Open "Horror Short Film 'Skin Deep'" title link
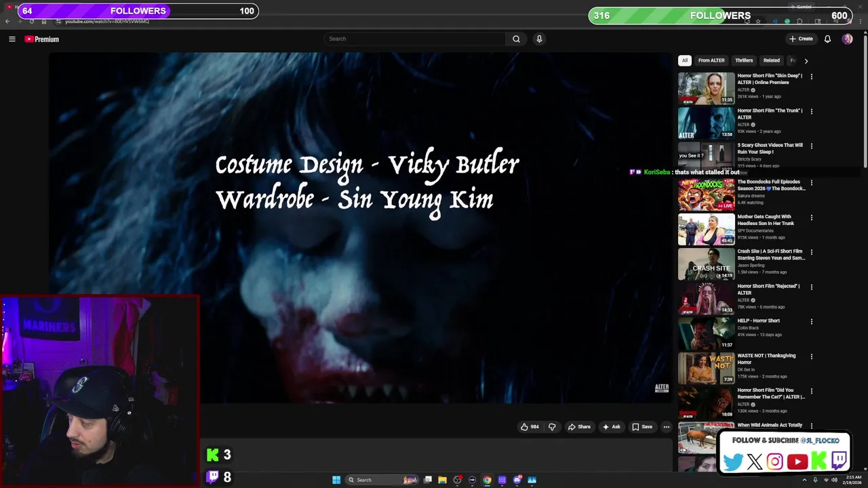868x488 pixels. click(x=770, y=79)
